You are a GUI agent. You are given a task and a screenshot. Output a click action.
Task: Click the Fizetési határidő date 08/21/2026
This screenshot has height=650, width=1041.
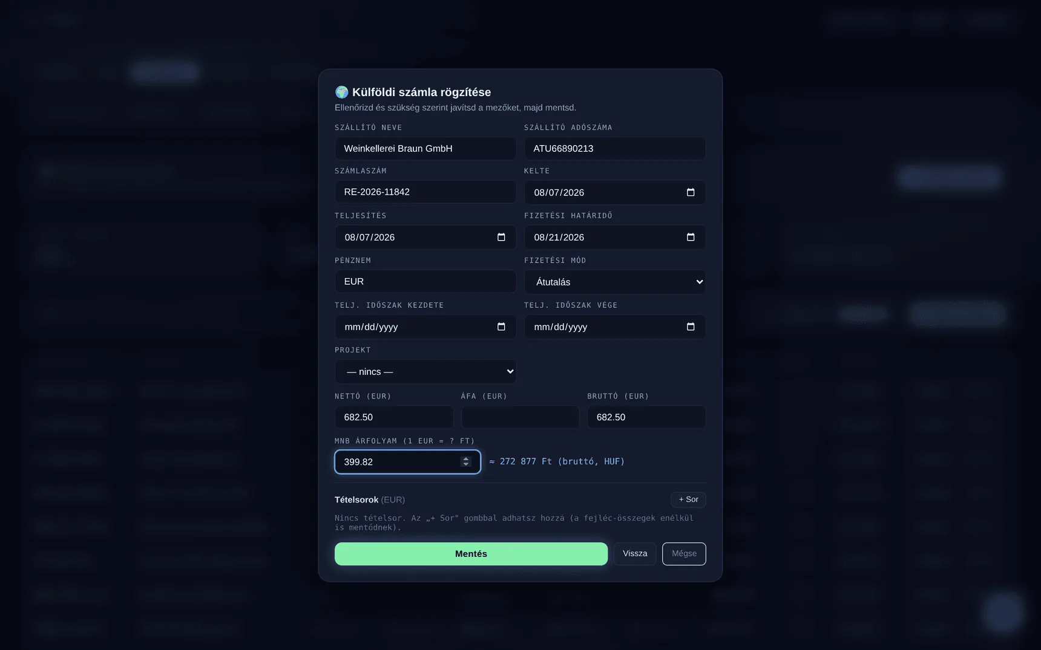[x=559, y=237]
